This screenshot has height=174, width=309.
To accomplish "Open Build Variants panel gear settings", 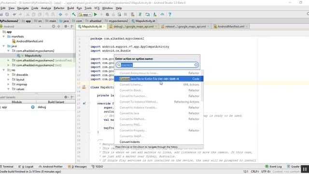I will pos(66,97).
